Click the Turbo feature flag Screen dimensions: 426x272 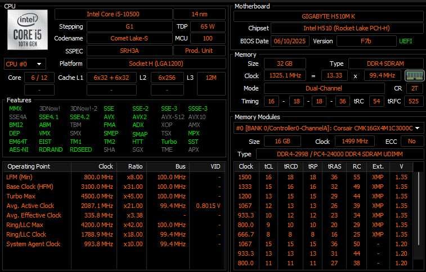coord(169,142)
